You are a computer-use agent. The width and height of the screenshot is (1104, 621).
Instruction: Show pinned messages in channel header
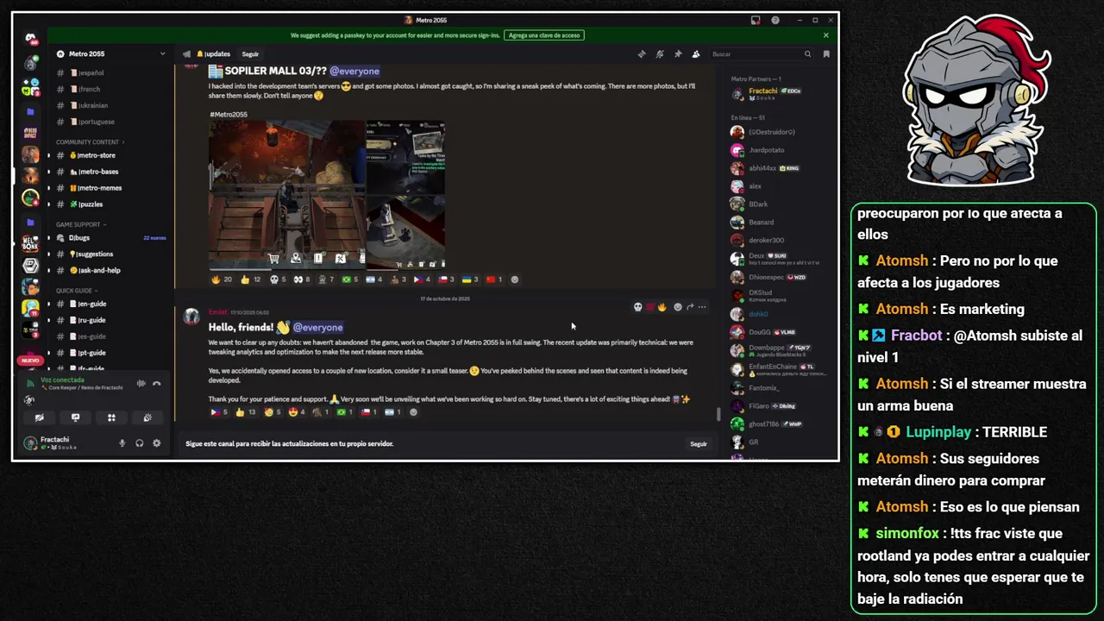tap(678, 54)
